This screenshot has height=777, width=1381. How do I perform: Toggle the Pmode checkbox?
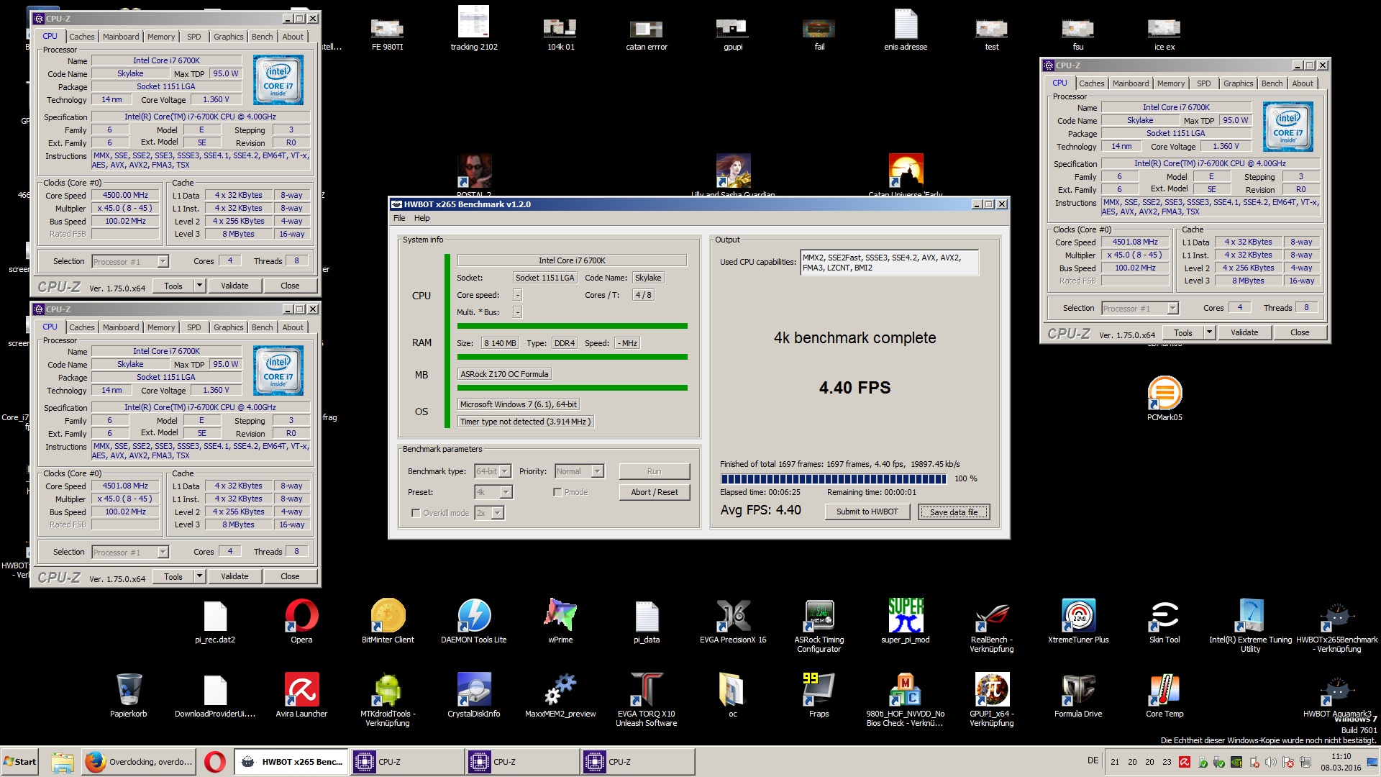point(557,492)
